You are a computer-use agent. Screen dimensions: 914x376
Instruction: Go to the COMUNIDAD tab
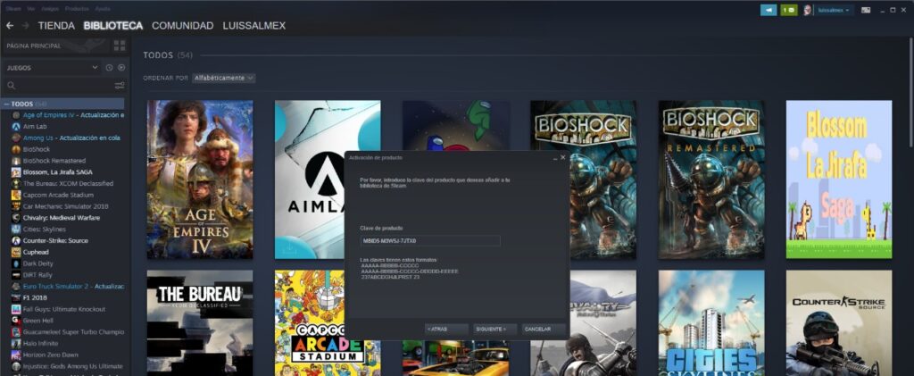click(182, 26)
